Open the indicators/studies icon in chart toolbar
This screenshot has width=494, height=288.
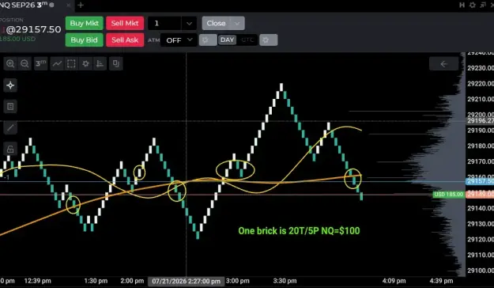click(x=100, y=64)
